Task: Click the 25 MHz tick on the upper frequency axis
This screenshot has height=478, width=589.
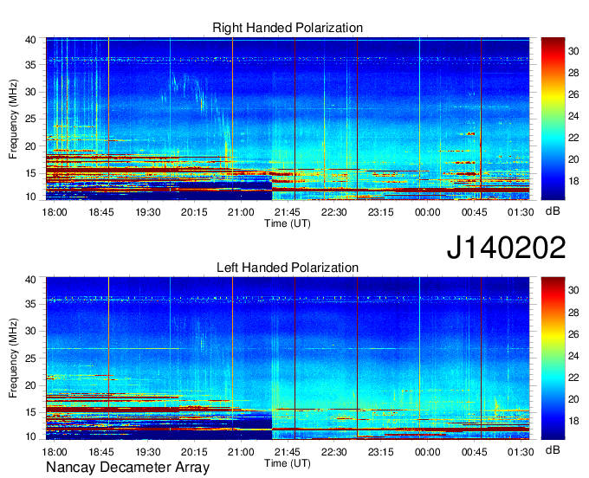Action: (31, 119)
